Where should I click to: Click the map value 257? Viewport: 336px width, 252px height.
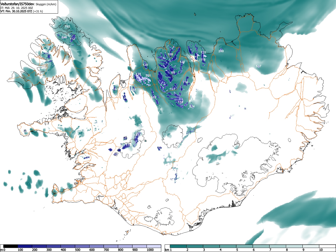point(138,134)
